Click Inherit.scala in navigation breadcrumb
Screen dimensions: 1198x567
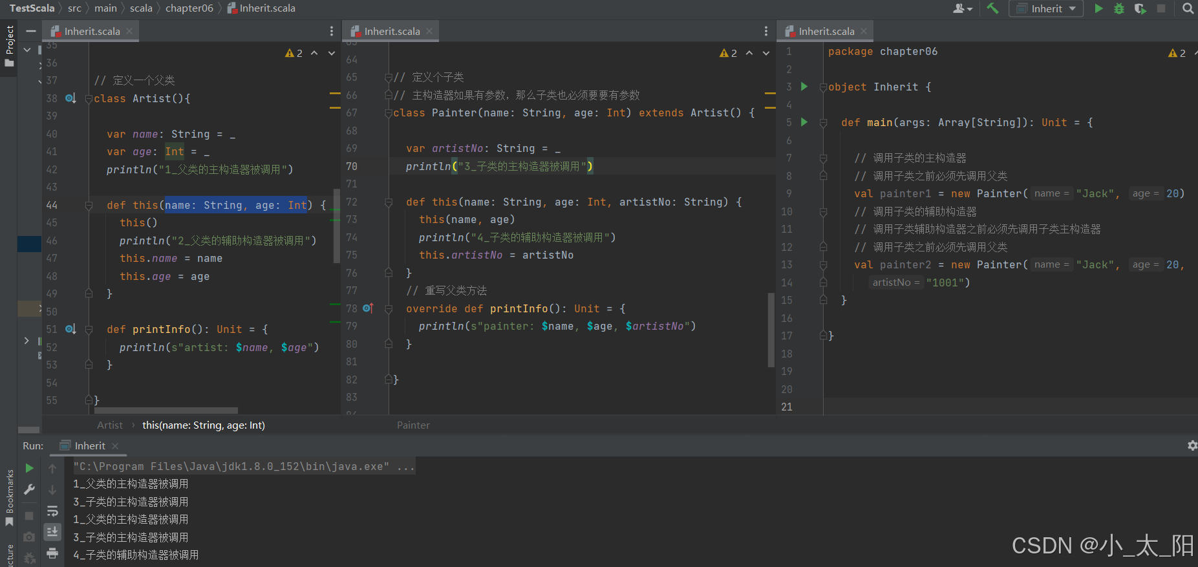point(262,8)
